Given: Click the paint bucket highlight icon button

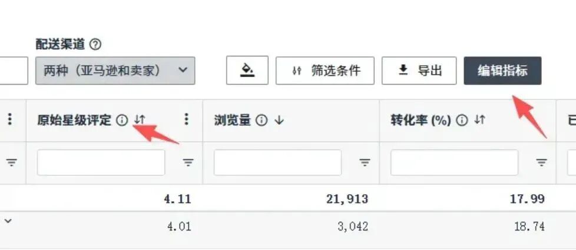Looking at the screenshot, I should pos(247,70).
